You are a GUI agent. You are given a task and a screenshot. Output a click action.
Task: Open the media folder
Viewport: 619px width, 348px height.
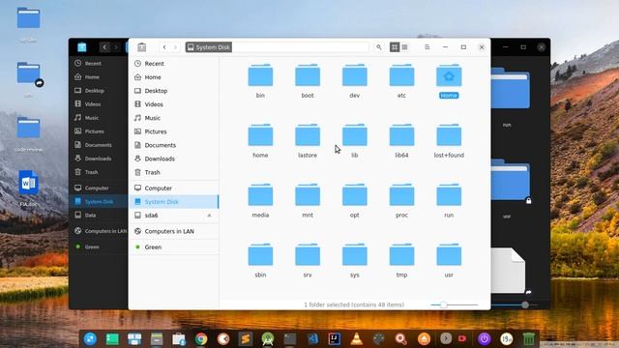(x=260, y=195)
